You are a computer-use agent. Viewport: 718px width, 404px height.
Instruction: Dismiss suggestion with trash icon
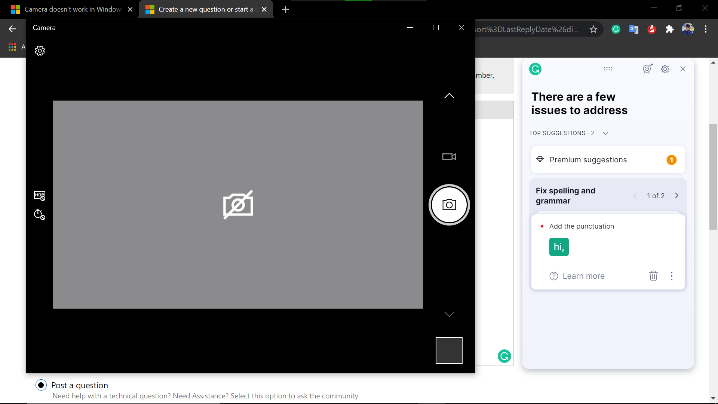653,276
